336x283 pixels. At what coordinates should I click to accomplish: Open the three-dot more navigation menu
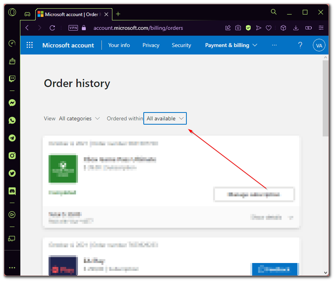pyautogui.click(x=274, y=45)
